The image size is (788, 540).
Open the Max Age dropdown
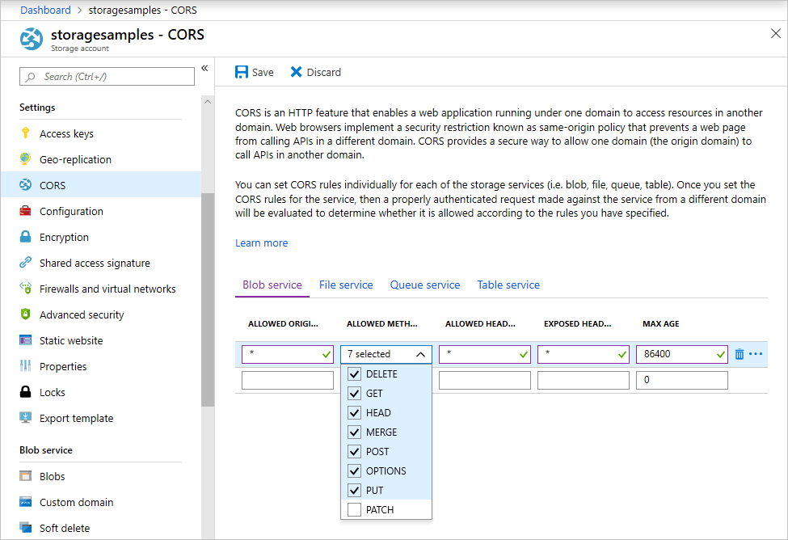[718, 353]
